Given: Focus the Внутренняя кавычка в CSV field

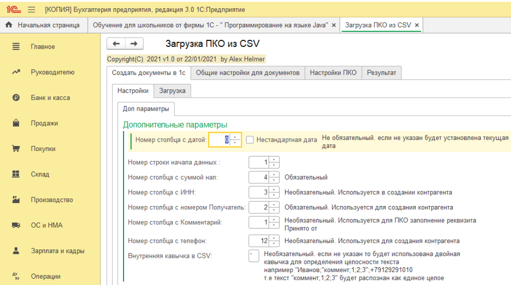Looking at the screenshot, I should click(253, 256).
